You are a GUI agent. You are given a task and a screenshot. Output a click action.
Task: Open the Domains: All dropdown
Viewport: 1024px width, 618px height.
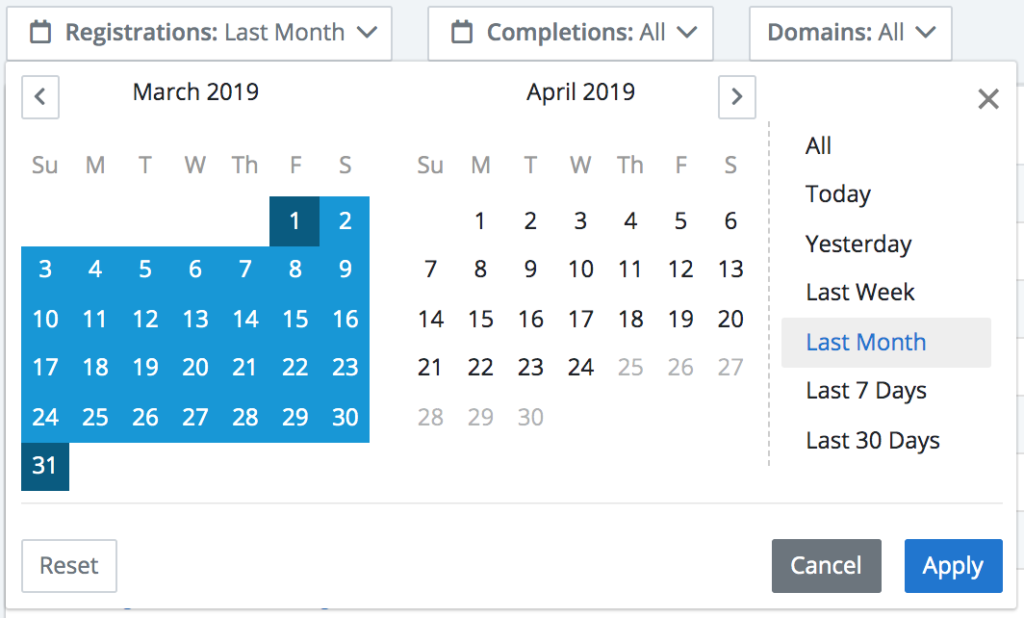[x=851, y=34]
